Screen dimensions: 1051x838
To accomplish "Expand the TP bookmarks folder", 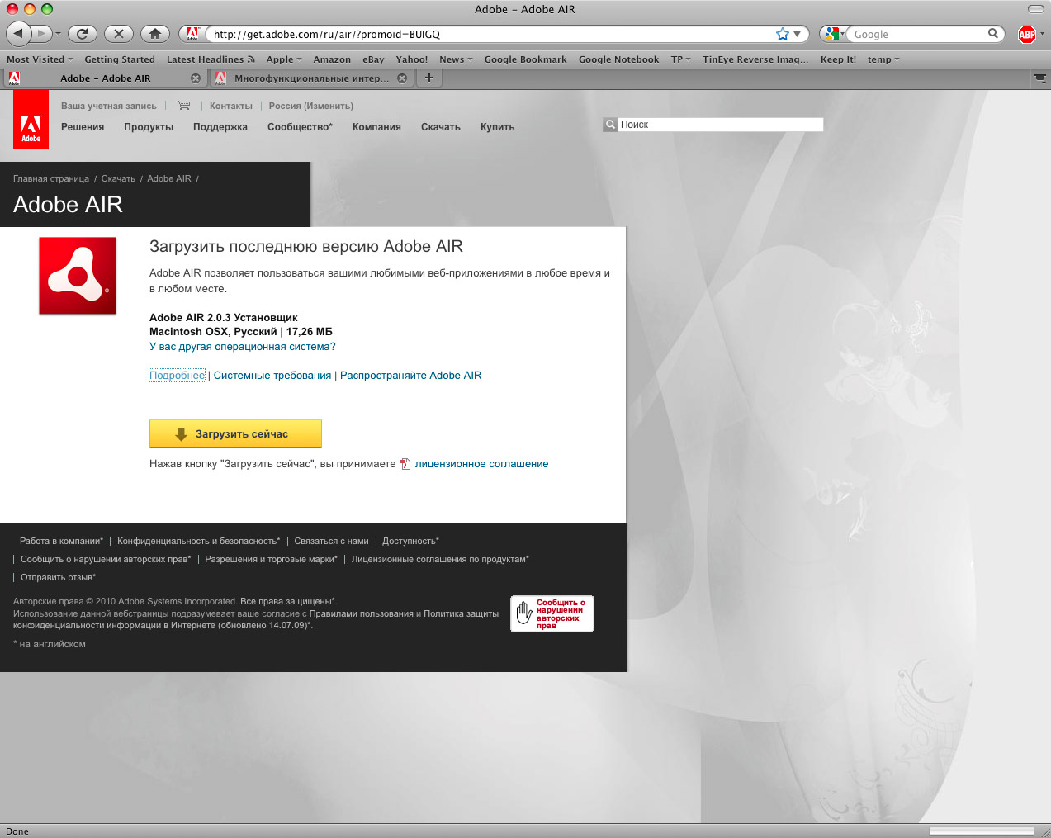I will click(x=681, y=59).
